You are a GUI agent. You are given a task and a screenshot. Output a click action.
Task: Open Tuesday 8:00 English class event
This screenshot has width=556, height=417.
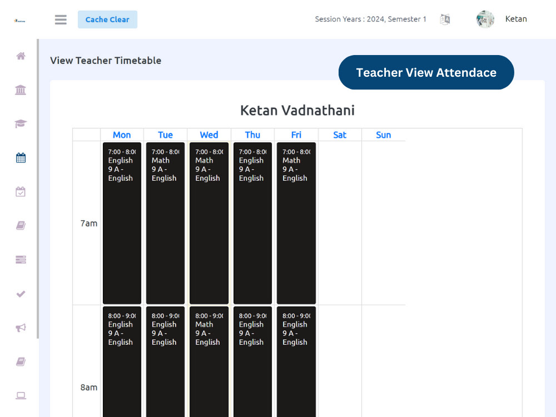click(x=165, y=362)
